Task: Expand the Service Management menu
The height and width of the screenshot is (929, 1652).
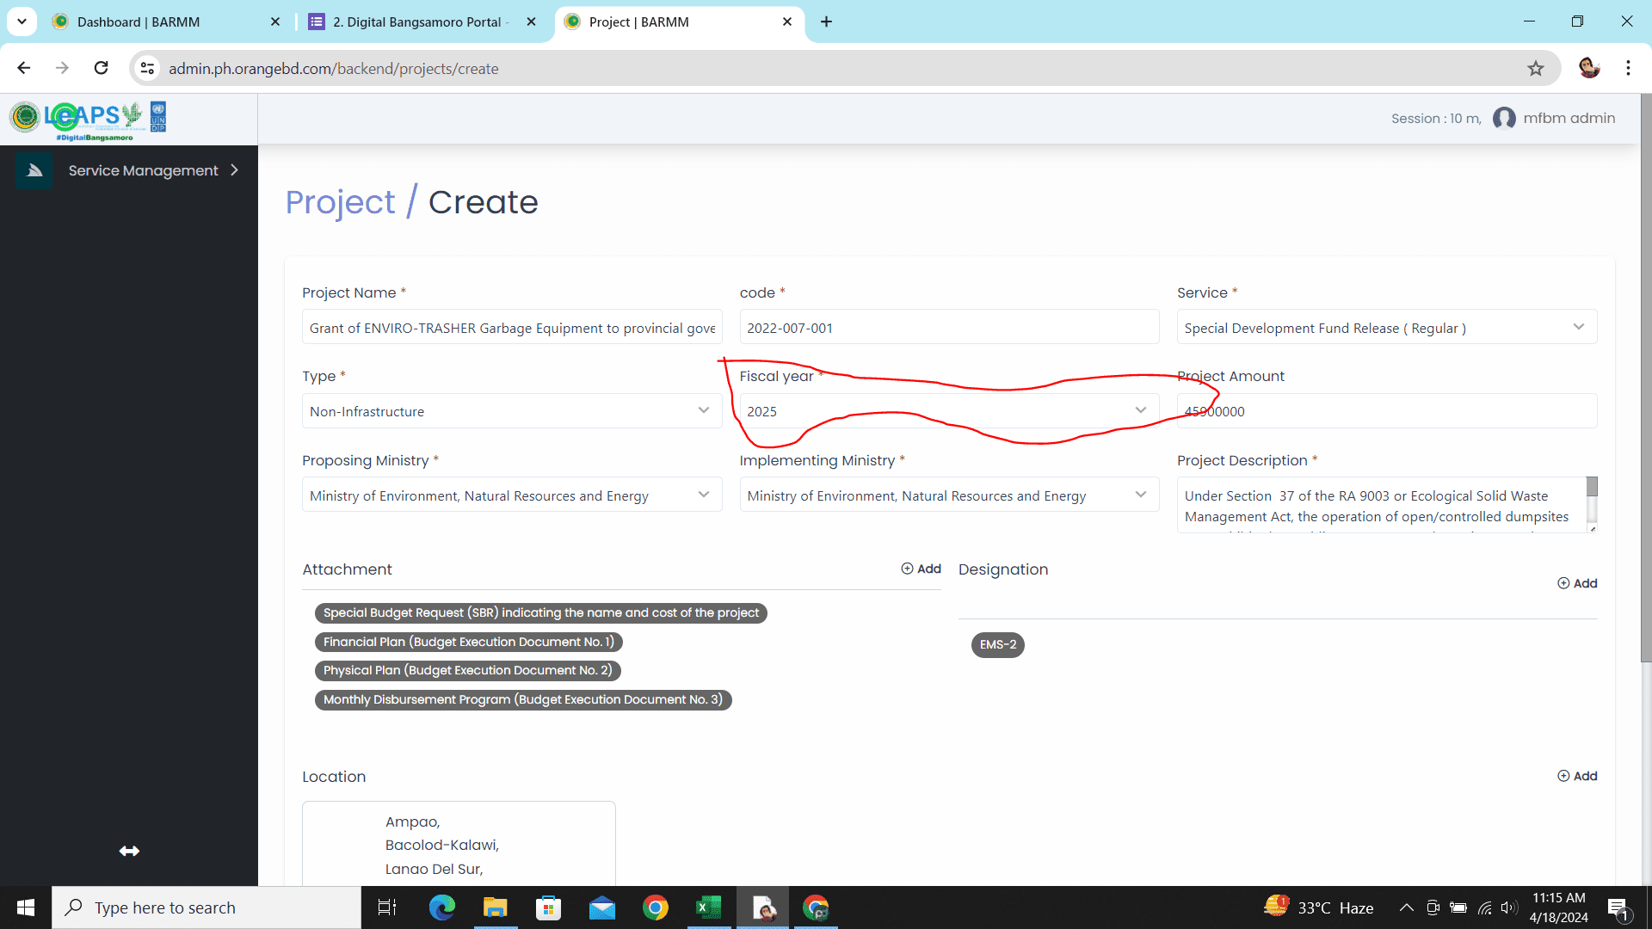Action: click(x=143, y=170)
